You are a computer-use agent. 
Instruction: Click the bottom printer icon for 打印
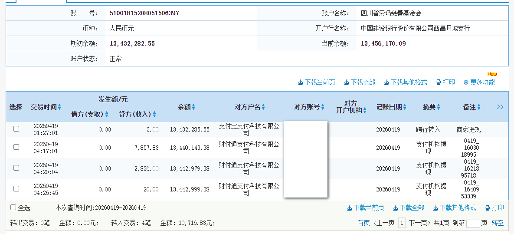pos(487,208)
